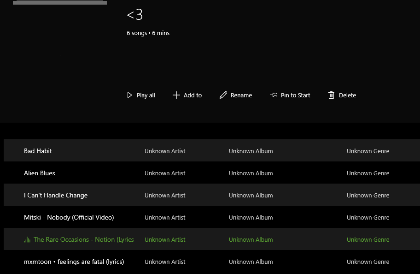Click the 6 songs • 6 mins summary
This screenshot has width=420, height=274.
148,33
